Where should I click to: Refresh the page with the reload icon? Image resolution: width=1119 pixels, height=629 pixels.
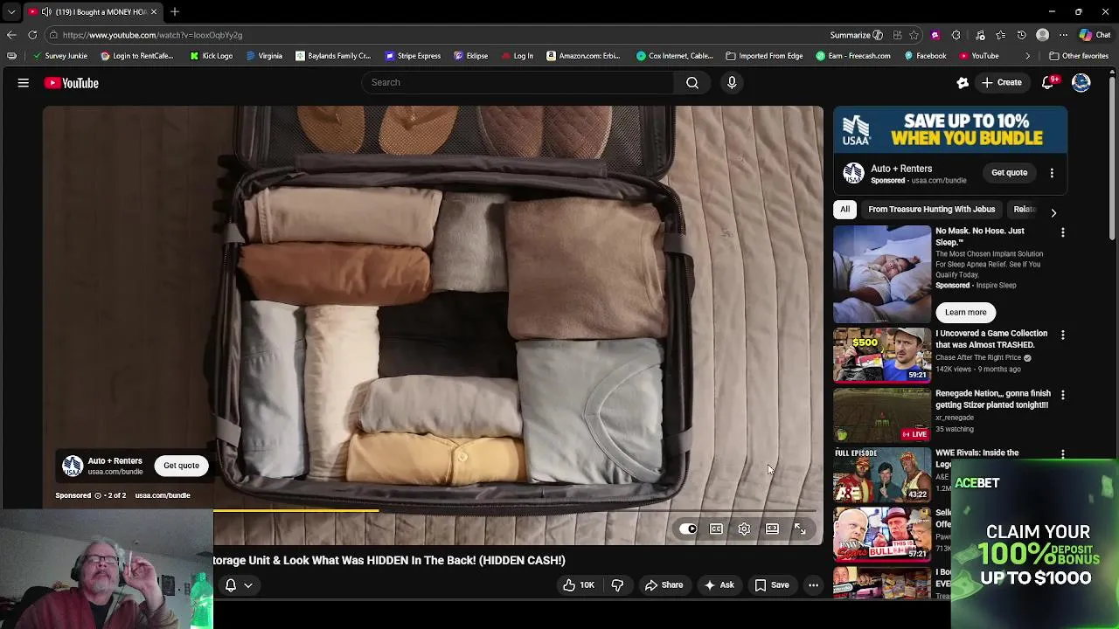pyautogui.click(x=32, y=35)
